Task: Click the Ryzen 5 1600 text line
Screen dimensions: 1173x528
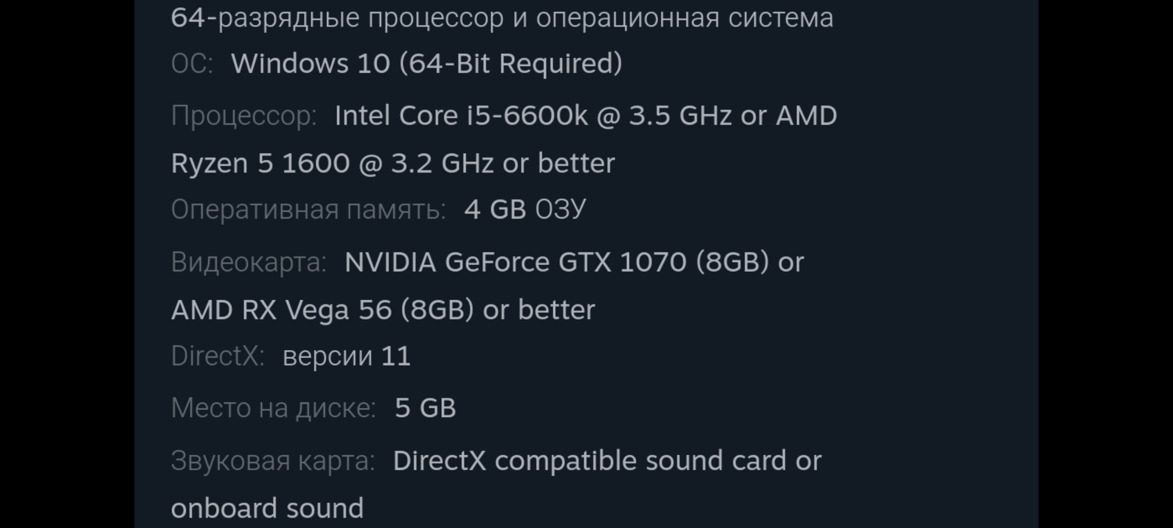Action: (x=393, y=163)
